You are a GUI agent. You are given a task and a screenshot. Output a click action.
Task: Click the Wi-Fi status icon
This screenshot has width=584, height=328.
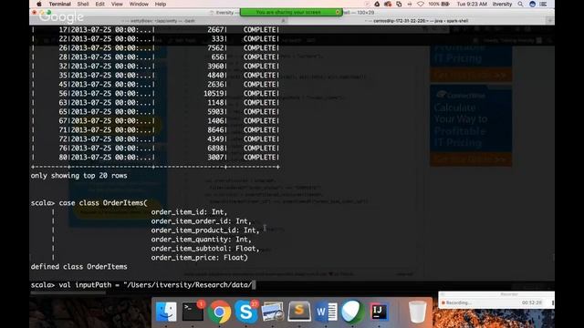421,4
